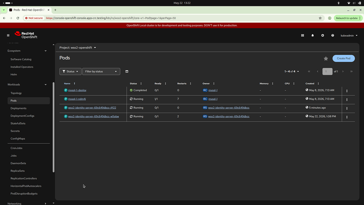This screenshot has height=205, width=364.
Task: Open the notifications bell
Action: [x=313, y=35]
